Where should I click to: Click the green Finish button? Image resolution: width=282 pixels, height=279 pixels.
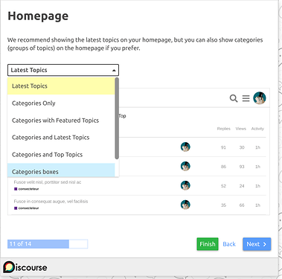coord(208,244)
